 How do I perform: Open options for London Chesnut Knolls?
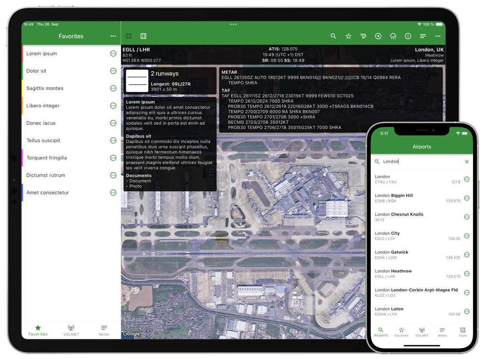tap(466, 217)
